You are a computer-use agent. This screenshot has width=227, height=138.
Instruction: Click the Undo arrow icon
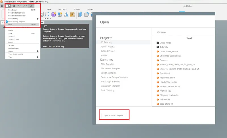coord(19,6)
